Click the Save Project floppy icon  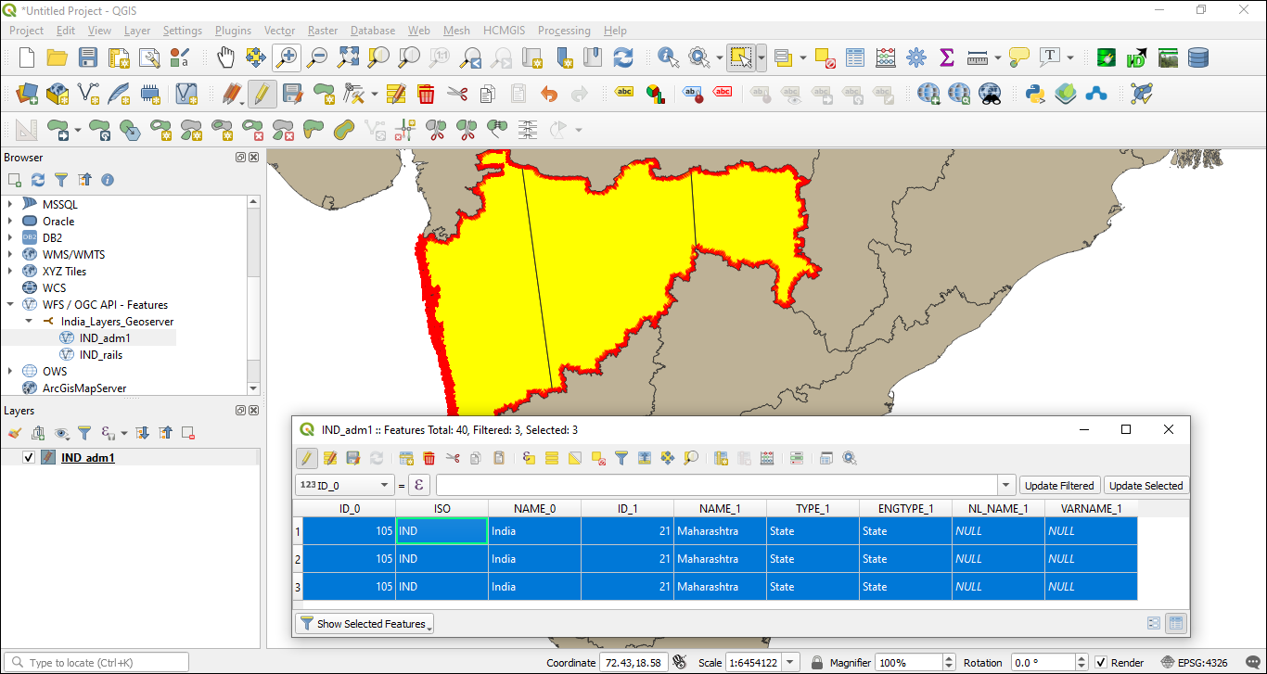point(88,57)
